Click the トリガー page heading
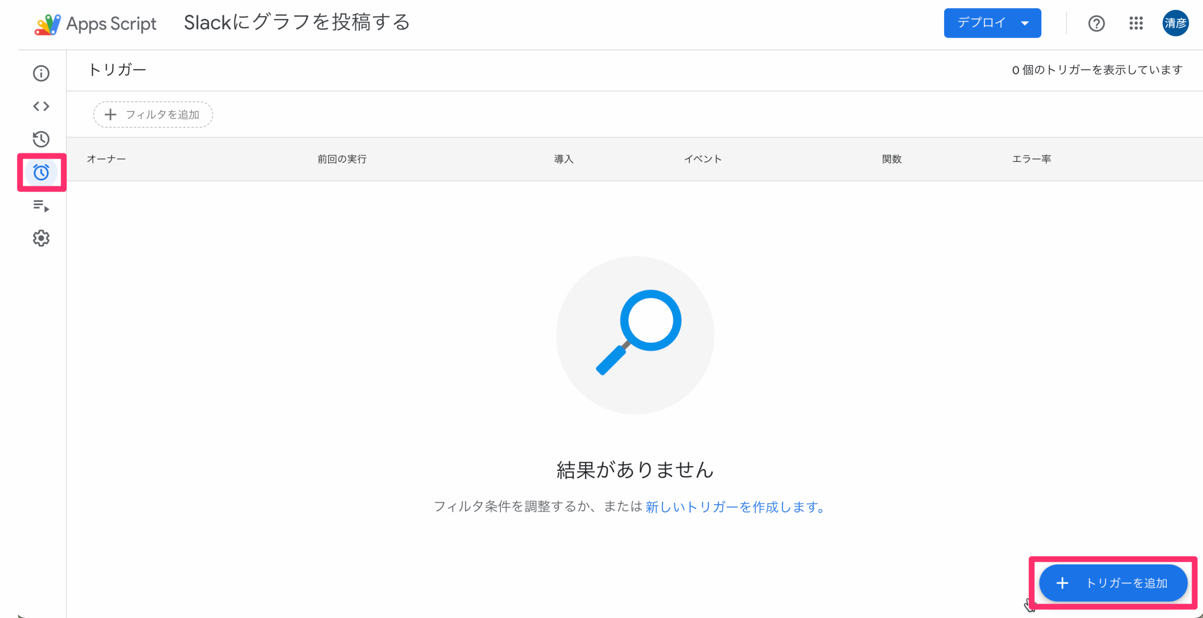 click(x=117, y=70)
